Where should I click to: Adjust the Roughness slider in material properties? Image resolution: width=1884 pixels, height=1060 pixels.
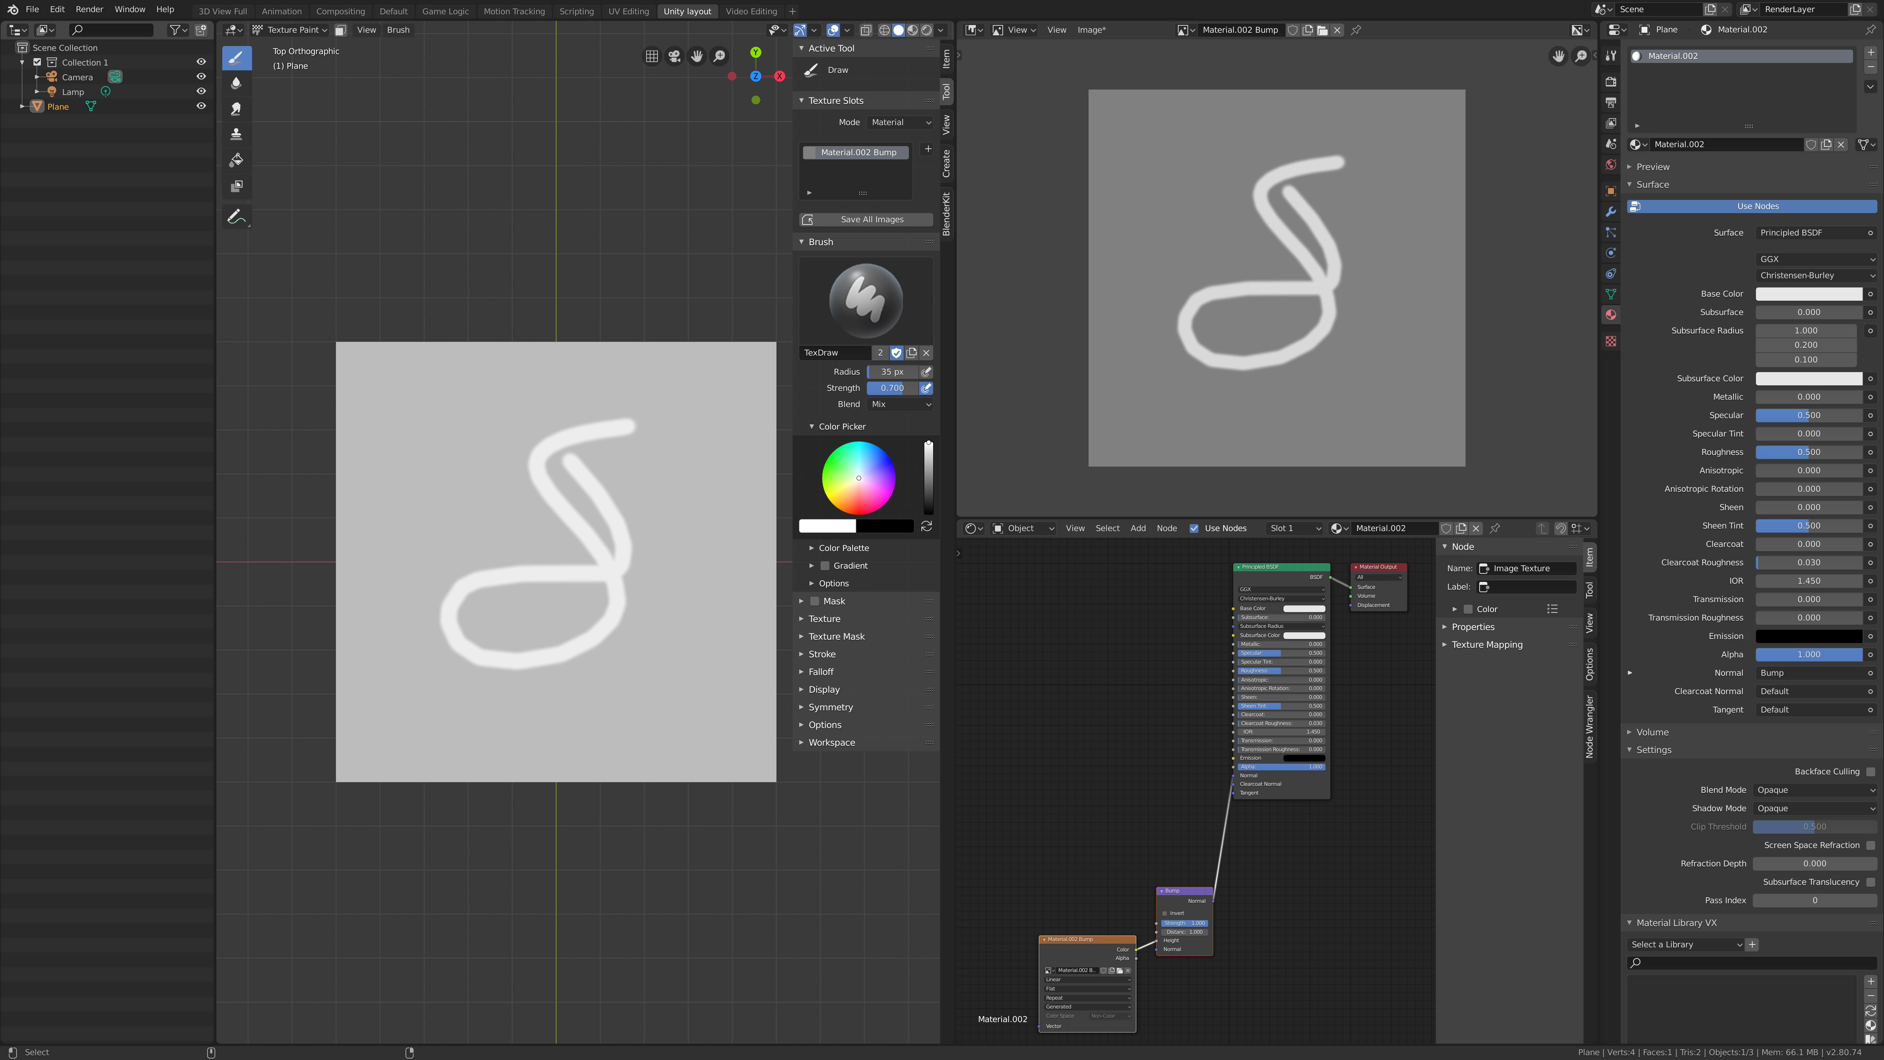coord(1809,452)
